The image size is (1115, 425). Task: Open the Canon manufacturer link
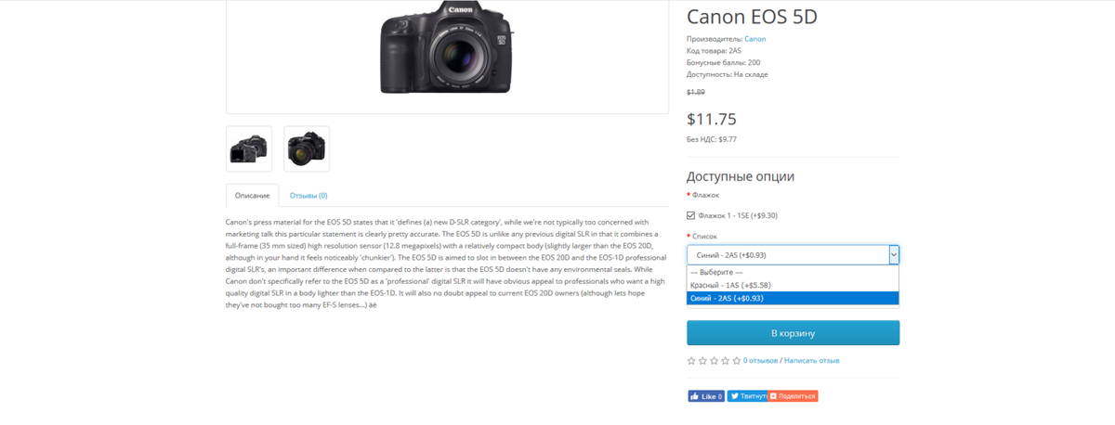click(x=755, y=39)
